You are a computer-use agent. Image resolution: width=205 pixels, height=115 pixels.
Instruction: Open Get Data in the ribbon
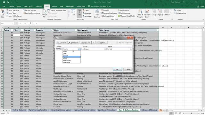point(3,13)
